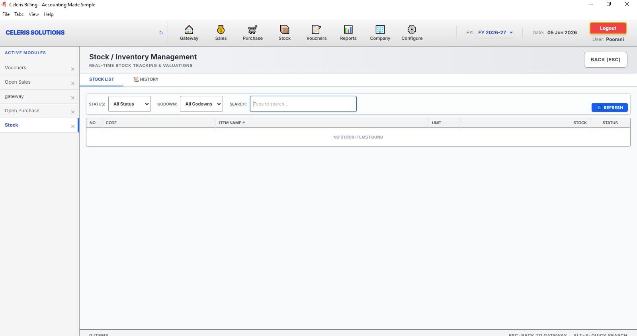Screen dimensions: 637x336
Task: Open the View menu
Action: coord(34,14)
